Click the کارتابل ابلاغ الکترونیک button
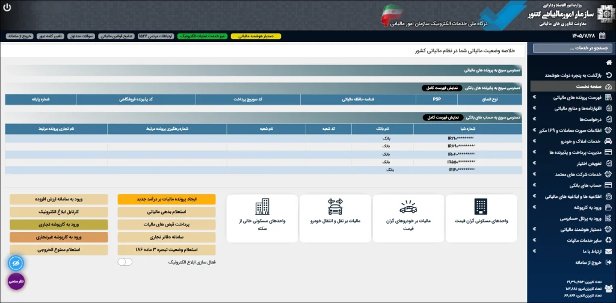The height and width of the screenshot is (303, 616). tap(58, 212)
